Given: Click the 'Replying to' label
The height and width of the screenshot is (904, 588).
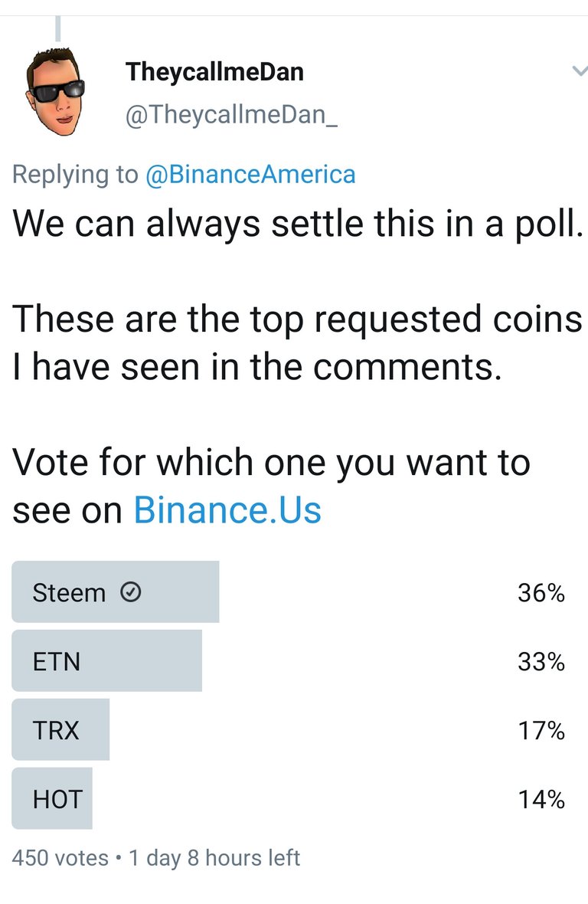Looking at the screenshot, I should coord(75,174).
